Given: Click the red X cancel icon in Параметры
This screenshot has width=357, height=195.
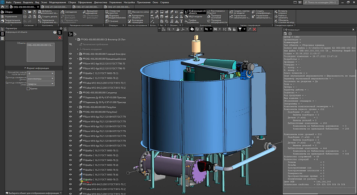Looking at the screenshot, I should pos(60,38).
